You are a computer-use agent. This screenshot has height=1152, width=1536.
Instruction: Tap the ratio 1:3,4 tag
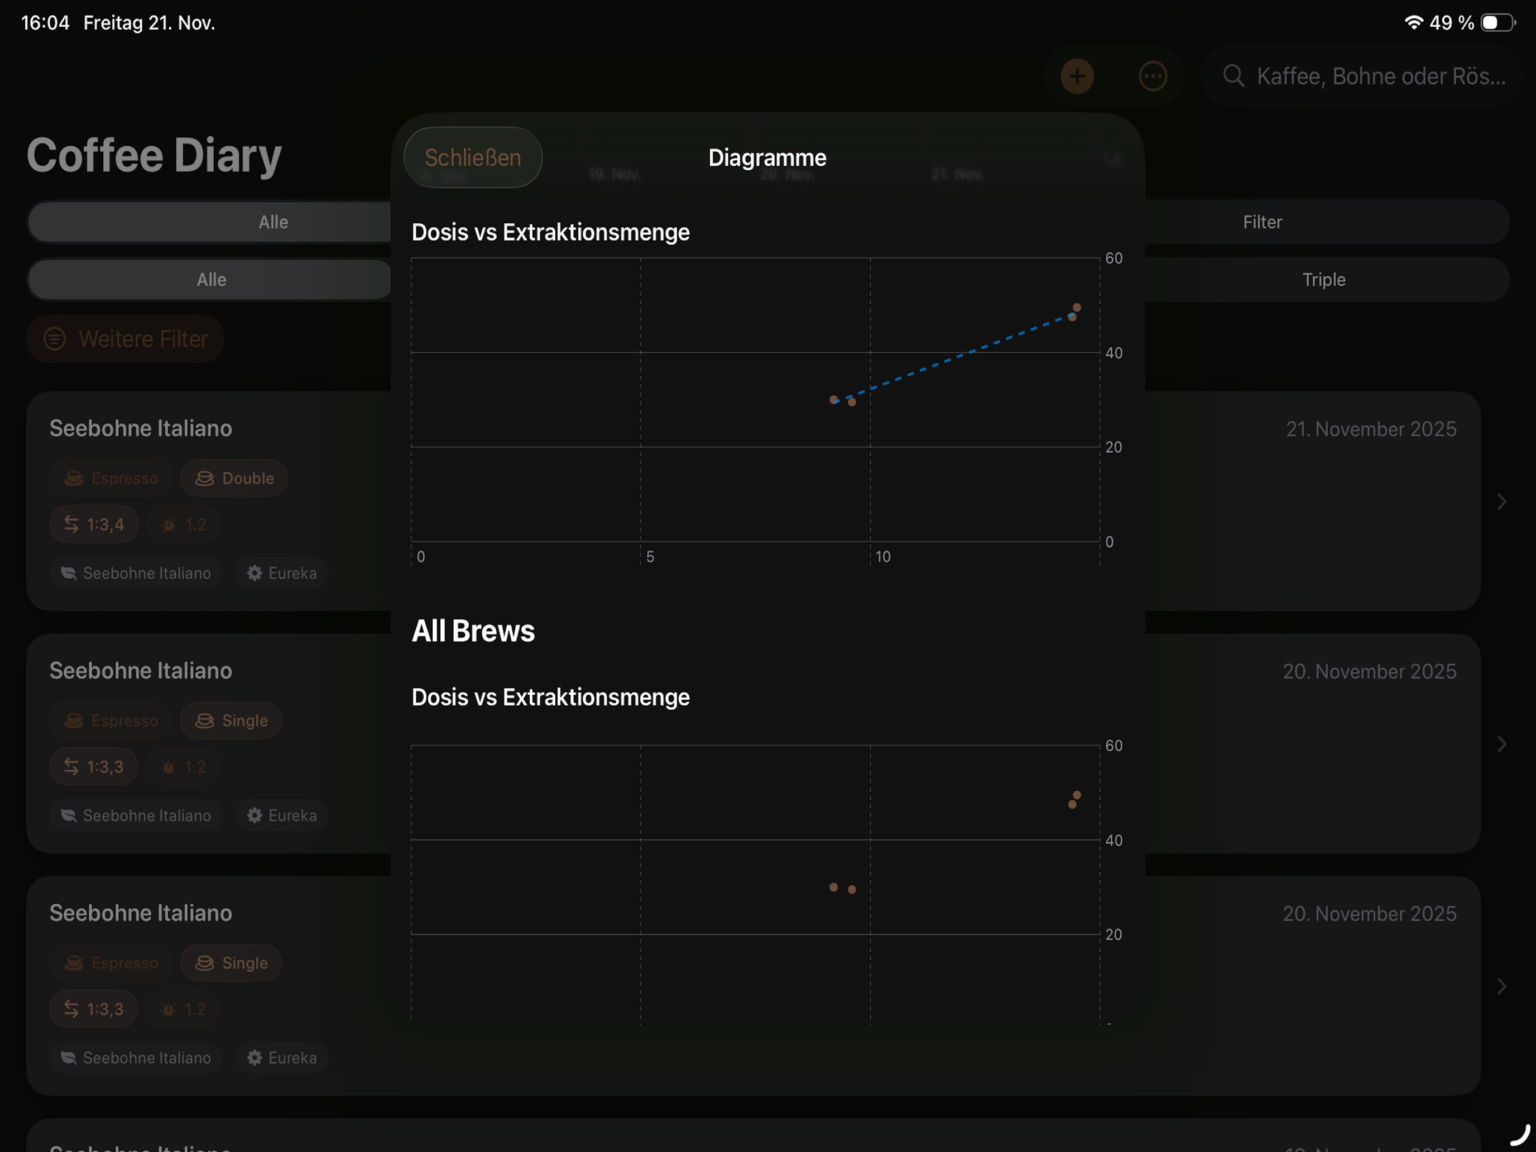click(x=94, y=524)
